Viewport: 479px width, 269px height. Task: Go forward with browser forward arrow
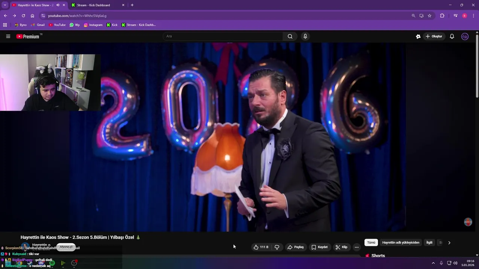click(14, 16)
